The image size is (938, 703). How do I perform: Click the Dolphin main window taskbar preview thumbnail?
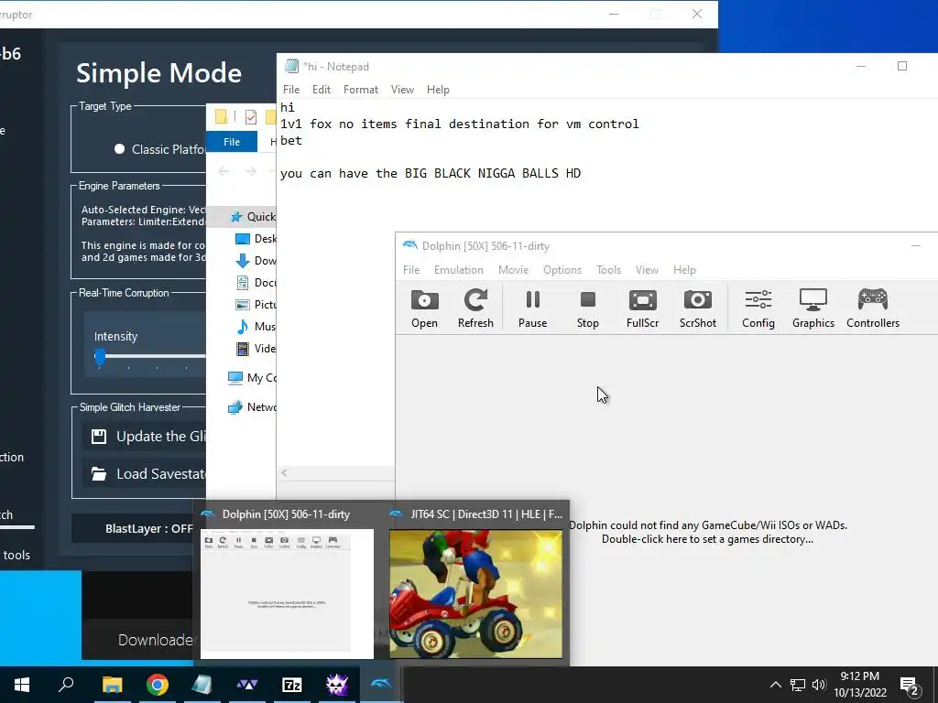[x=287, y=593]
